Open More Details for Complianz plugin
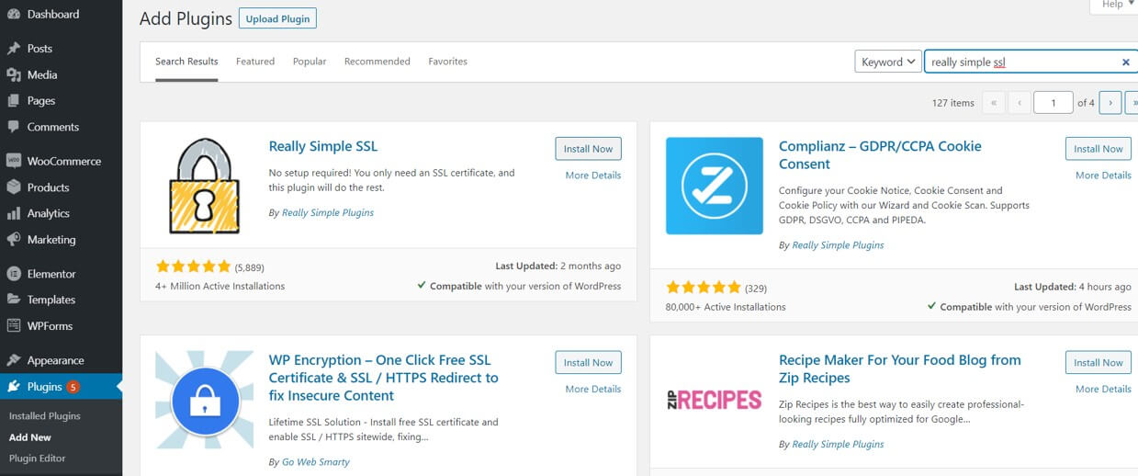Viewport: 1138px width, 476px height. pyautogui.click(x=1103, y=176)
